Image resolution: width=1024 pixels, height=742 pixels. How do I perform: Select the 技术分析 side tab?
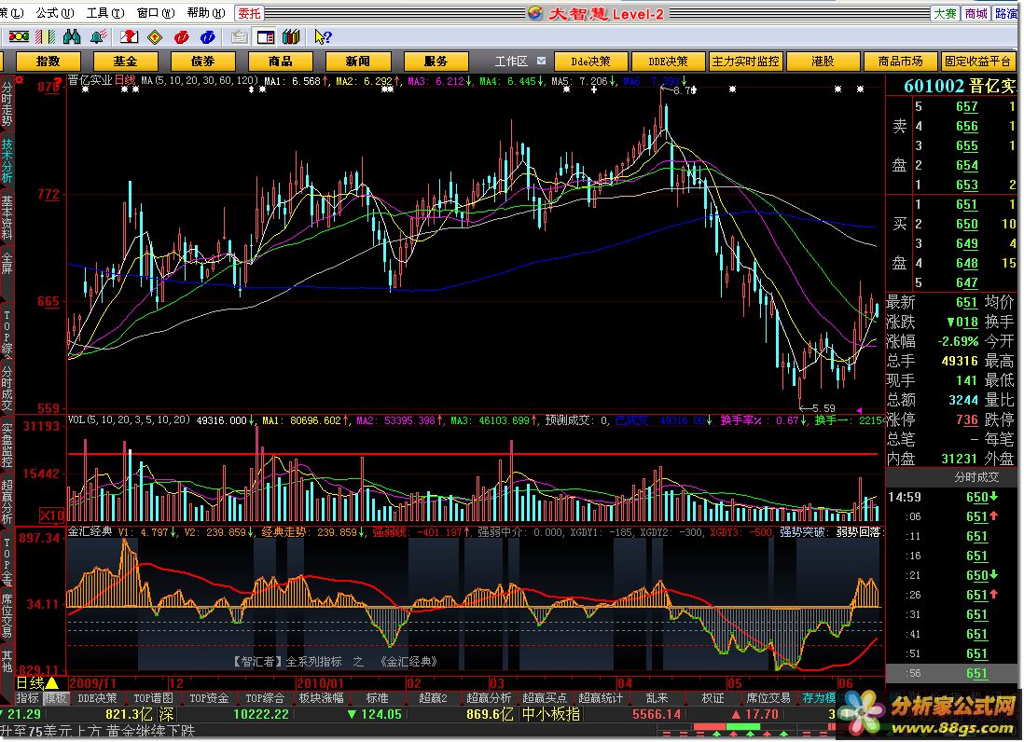[x=7, y=160]
